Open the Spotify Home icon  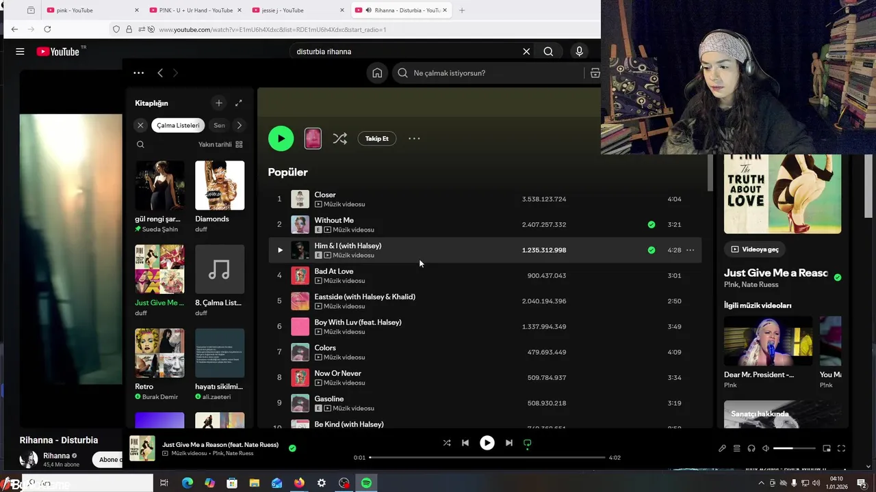[377, 73]
